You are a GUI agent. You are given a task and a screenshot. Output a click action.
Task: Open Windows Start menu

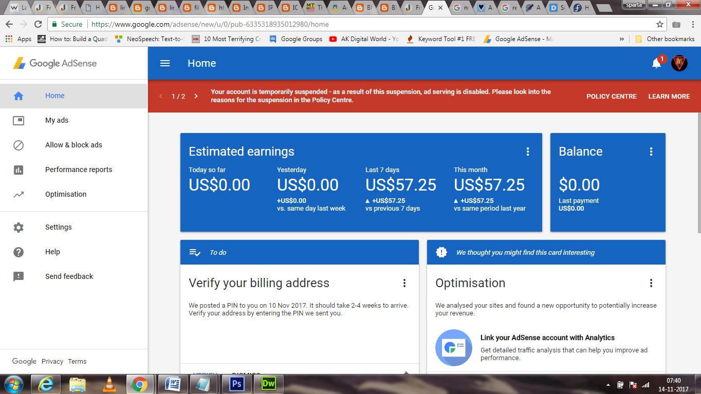click(x=13, y=384)
